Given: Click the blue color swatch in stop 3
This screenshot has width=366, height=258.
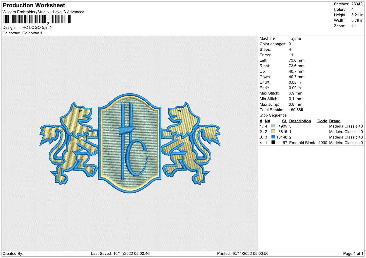Looking at the screenshot, I should (x=273, y=137).
